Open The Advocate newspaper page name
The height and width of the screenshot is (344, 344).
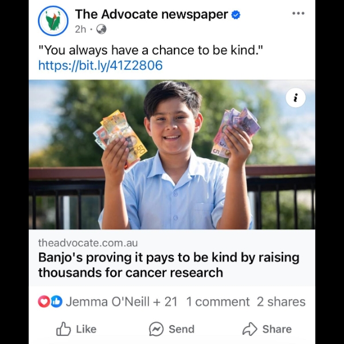click(151, 14)
